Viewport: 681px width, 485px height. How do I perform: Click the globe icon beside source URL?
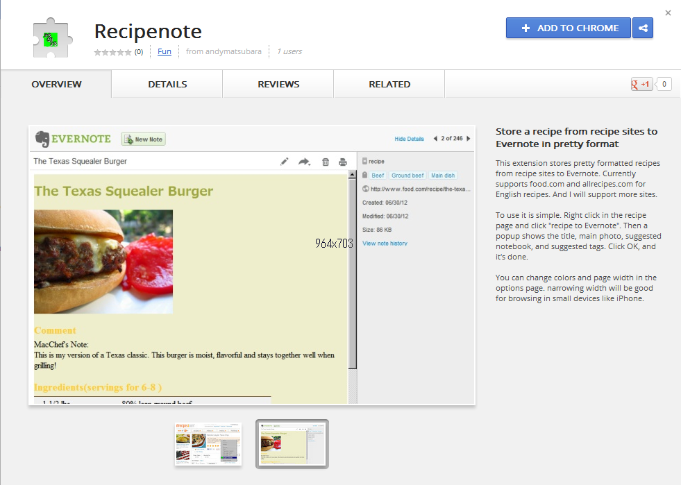[366, 189]
